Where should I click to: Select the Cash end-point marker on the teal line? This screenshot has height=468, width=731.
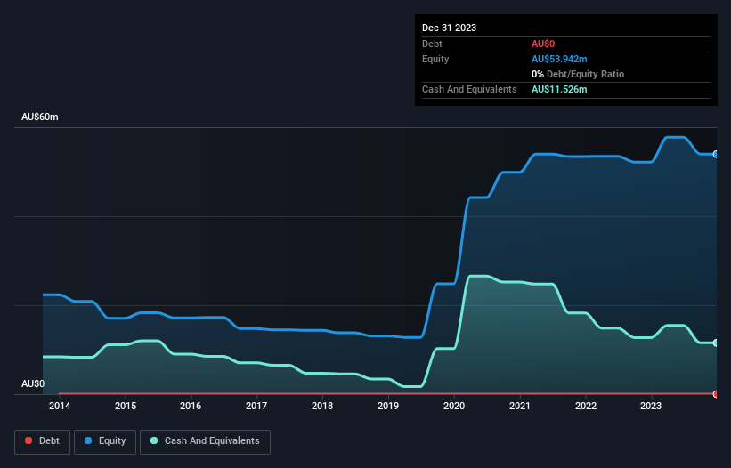click(716, 343)
